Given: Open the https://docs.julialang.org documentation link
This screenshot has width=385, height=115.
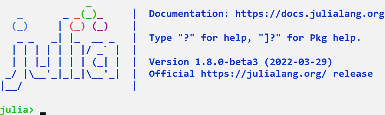Looking at the screenshot, I should pyautogui.click(x=310, y=14).
